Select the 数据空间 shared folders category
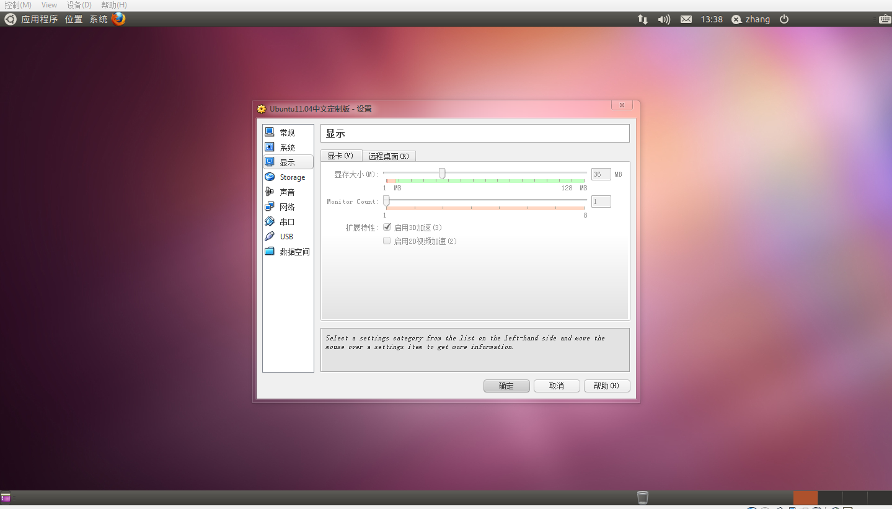The image size is (892, 509). 294,252
